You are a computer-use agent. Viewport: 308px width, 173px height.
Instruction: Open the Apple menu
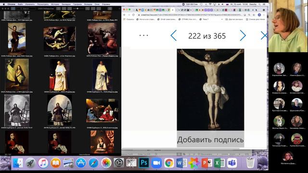pyautogui.click(x=3, y=4)
